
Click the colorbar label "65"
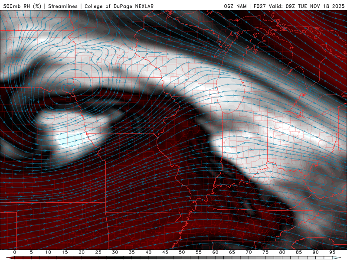click(x=232, y=252)
